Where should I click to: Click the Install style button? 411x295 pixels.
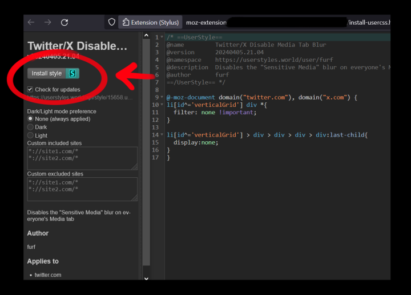pyautogui.click(x=53, y=74)
